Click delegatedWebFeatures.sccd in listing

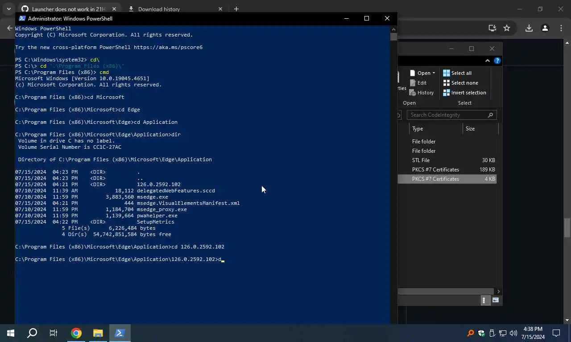[176, 191]
